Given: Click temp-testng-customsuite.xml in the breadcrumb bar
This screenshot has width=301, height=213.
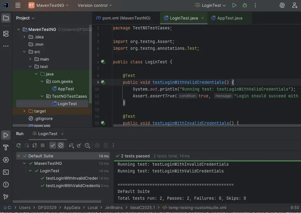Looking at the screenshot, I should 197,208.
